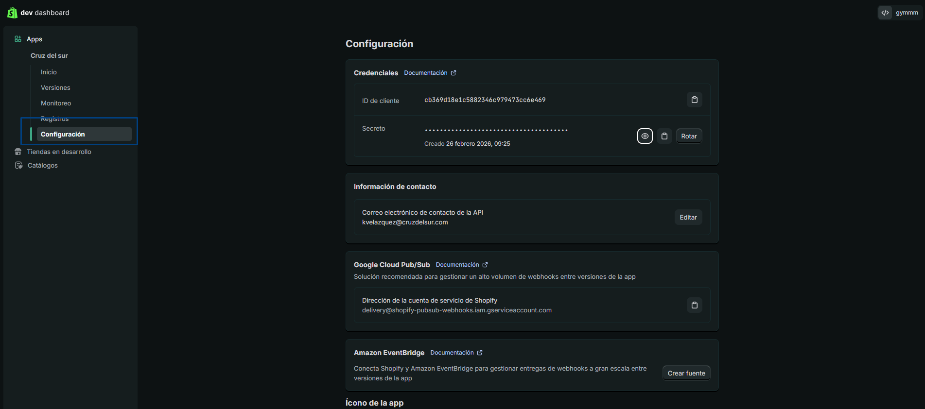Click the dev dashboard title text

[x=45, y=13]
